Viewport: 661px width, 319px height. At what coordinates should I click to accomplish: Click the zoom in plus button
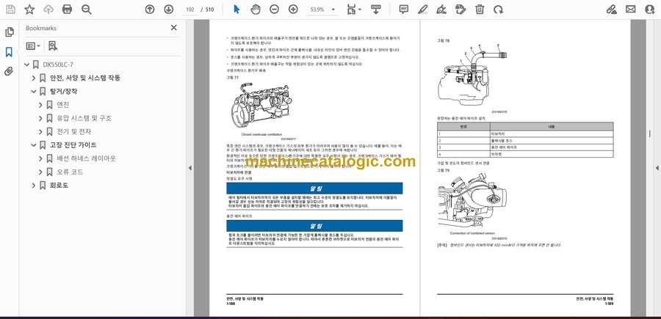pyautogui.click(x=293, y=10)
